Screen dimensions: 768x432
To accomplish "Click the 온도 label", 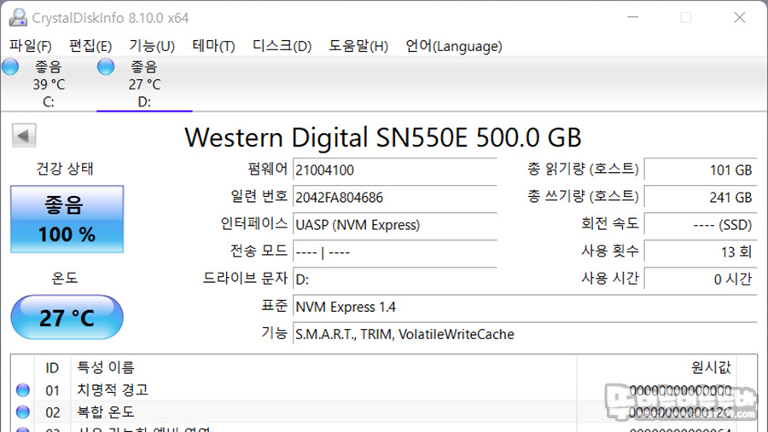I will pos(65,279).
